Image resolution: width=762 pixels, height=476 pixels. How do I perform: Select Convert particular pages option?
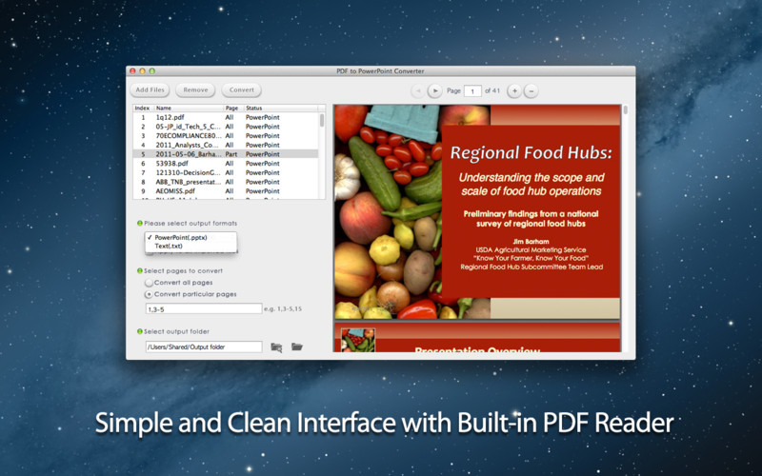coord(149,294)
